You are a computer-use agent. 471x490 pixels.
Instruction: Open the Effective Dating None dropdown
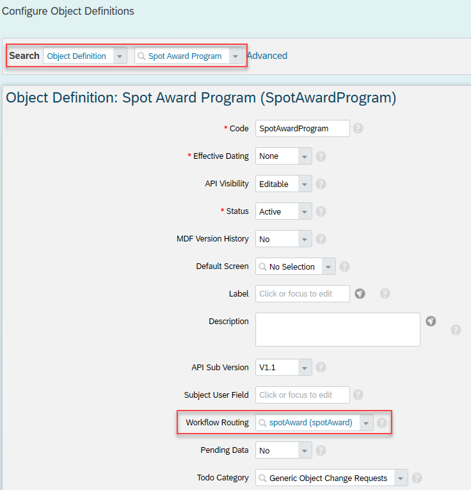tap(305, 156)
